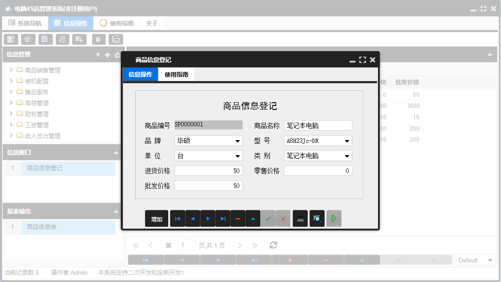Click the report document icon on the top toolbar
This screenshot has height=282, width=501.
(x=45, y=39)
